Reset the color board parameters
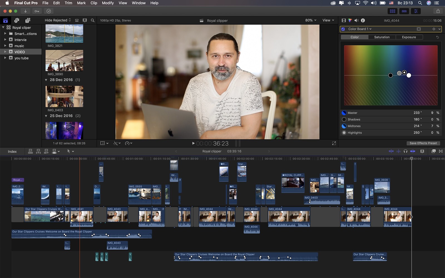Viewport: 445px width, 278px height. [437, 37]
